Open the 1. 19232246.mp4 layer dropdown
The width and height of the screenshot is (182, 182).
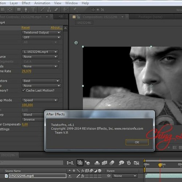pos(40,52)
